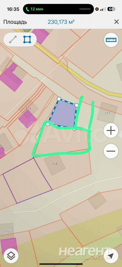Viewport: 122px width, 267px height.
Task: Open the map layers selector
Action: click(11, 256)
